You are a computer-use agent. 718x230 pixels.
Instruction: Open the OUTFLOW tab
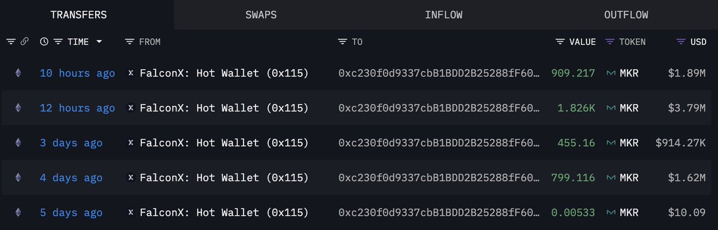(x=626, y=15)
